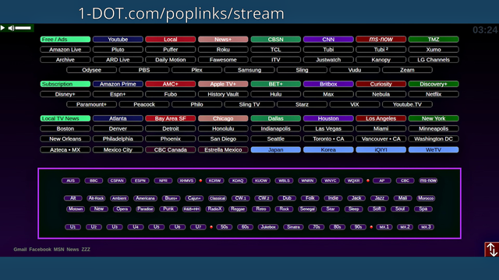Image resolution: width=499 pixels, height=280 pixels.
Task: Open the blue Korea button
Action: tap(328, 150)
